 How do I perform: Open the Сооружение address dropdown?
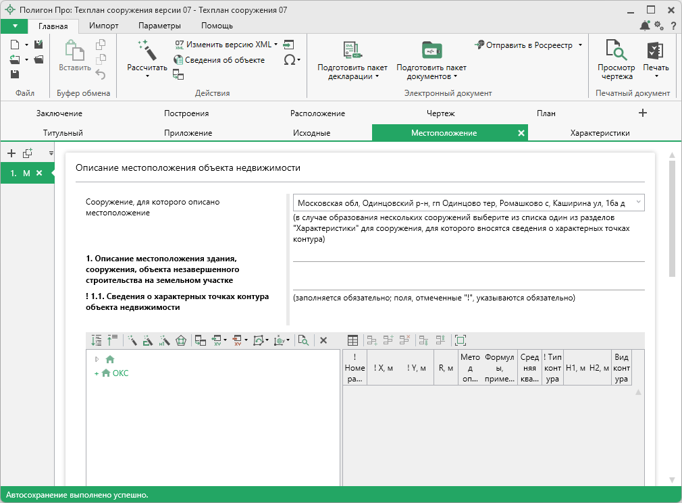click(x=638, y=203)
